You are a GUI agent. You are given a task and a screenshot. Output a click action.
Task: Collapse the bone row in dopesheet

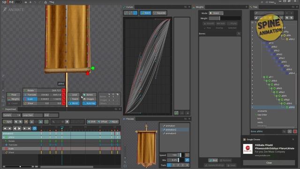[3, 137]
